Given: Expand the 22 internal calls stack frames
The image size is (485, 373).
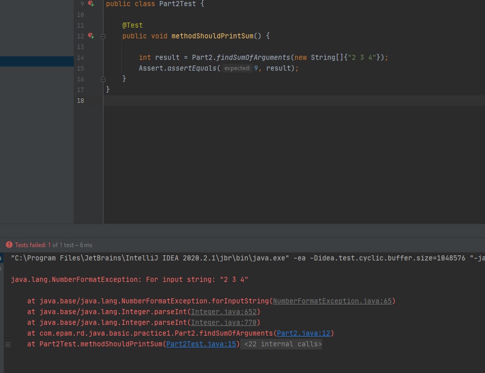Looking at the screenshot, I should pyautogui.click(x=8, y=344).
